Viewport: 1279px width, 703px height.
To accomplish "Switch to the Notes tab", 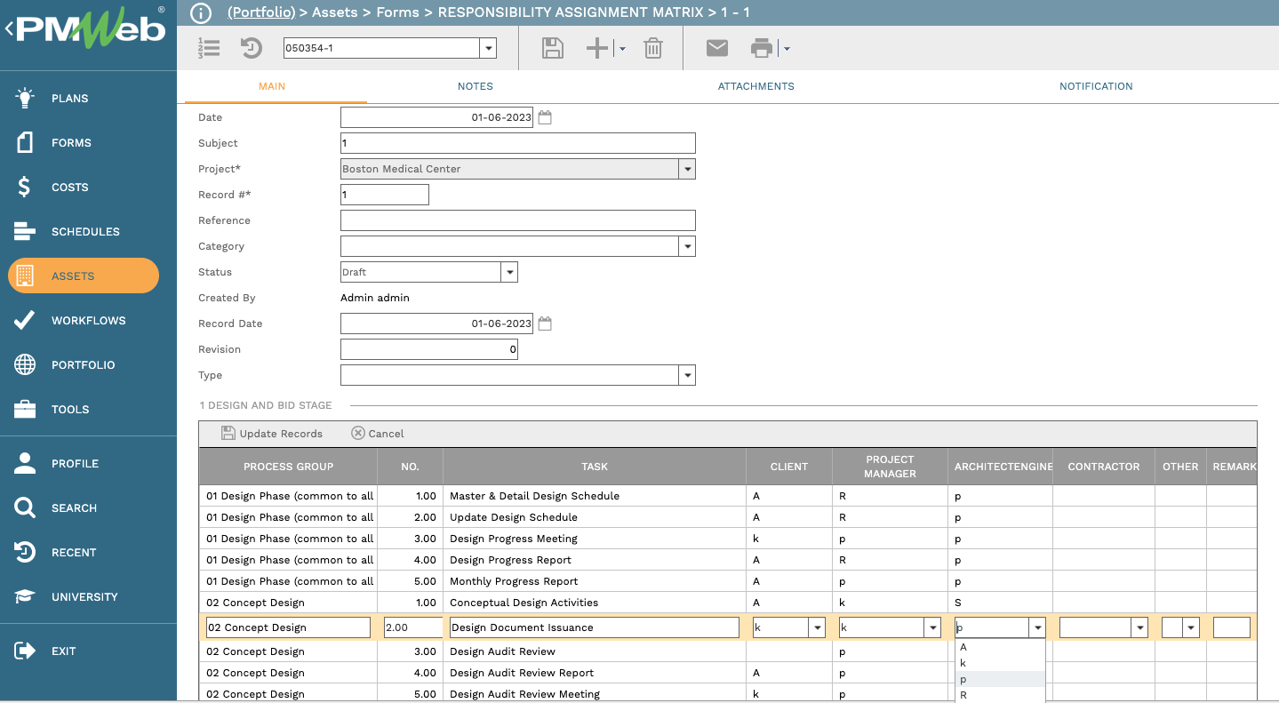I will (x=476, y=86).
